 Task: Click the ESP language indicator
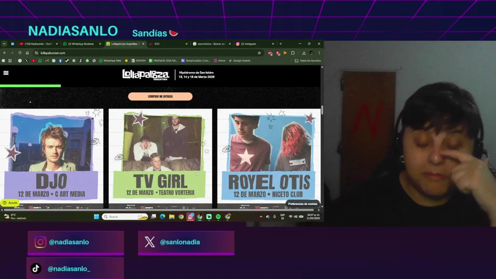point(282,217)
